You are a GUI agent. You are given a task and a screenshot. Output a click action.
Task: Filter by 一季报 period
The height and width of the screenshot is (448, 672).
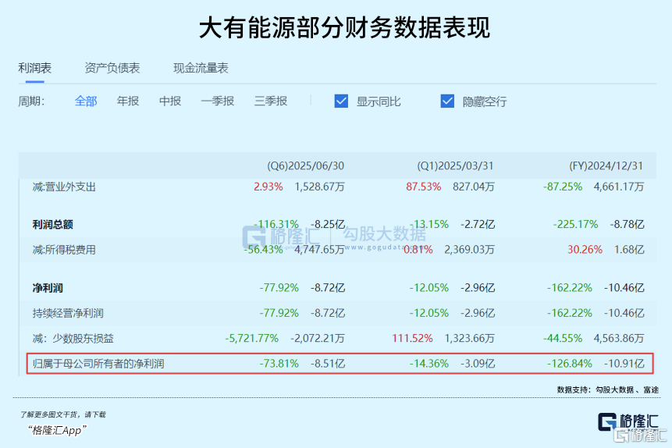[x=217, y=101]
